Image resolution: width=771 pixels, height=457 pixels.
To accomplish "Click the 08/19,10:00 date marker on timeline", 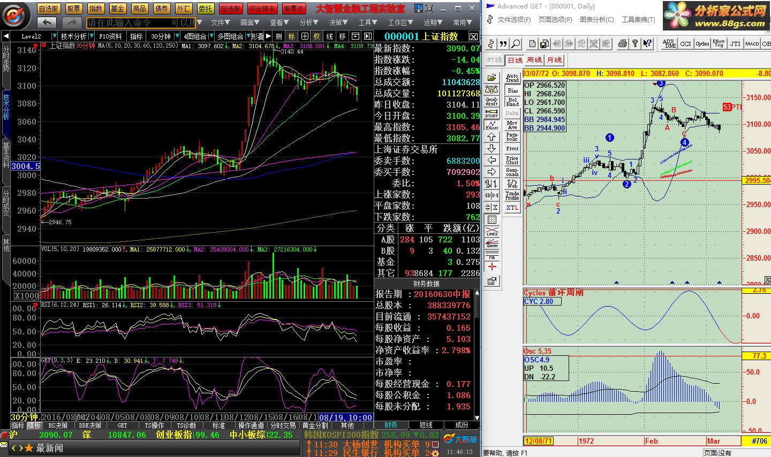I will pos(345,417).
